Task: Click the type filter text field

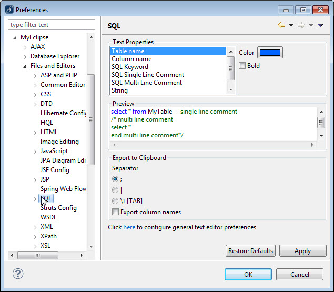Action: [x=52, y=25]
